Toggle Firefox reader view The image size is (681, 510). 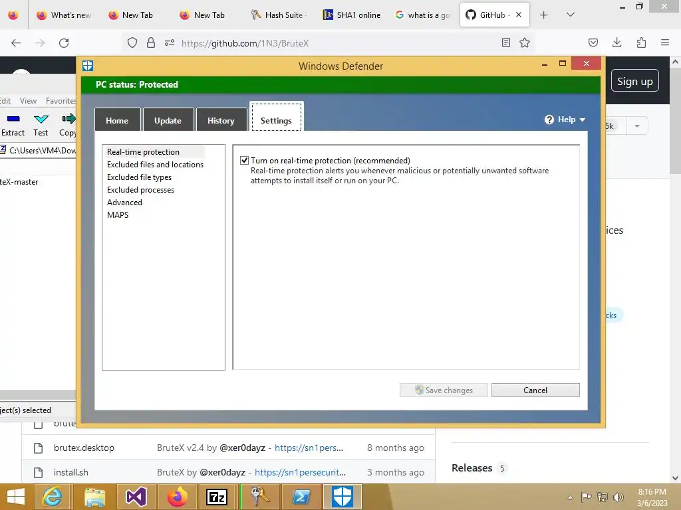[x=505, y=42]
